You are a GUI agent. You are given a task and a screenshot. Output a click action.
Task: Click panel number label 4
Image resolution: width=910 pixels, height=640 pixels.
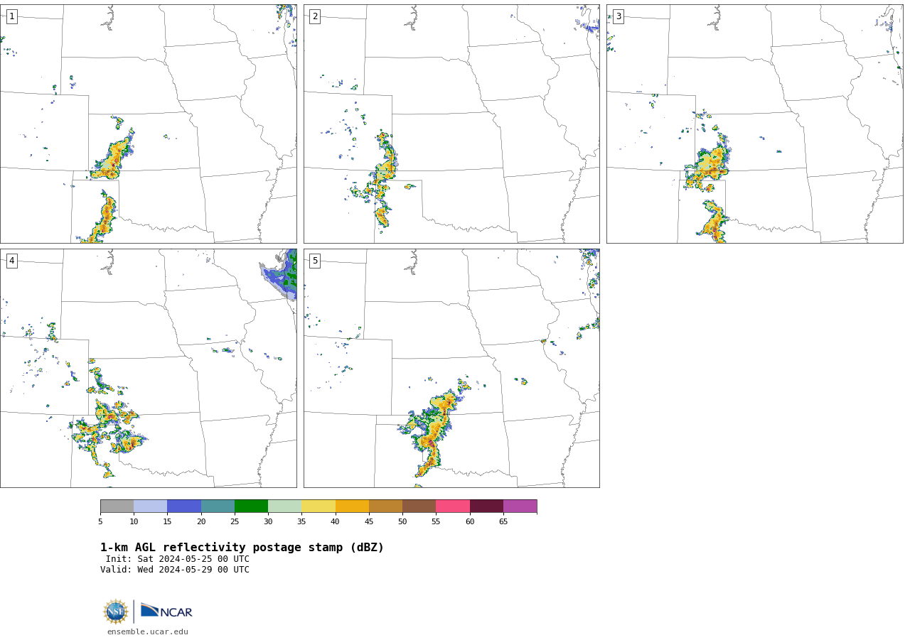point(11,261)
